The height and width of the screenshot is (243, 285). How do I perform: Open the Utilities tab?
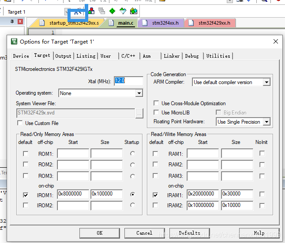point(218,56)
